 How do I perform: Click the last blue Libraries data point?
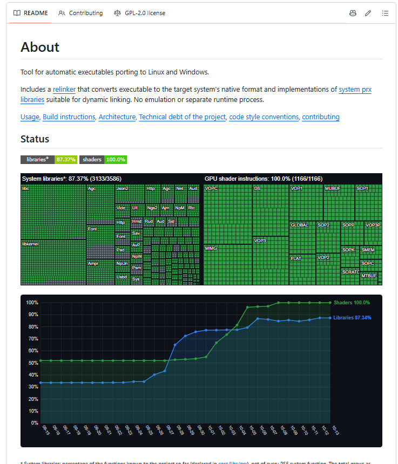pyautogui.click(x=330, y=318)
